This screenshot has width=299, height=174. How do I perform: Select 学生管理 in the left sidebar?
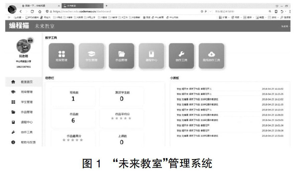point(23,102)
